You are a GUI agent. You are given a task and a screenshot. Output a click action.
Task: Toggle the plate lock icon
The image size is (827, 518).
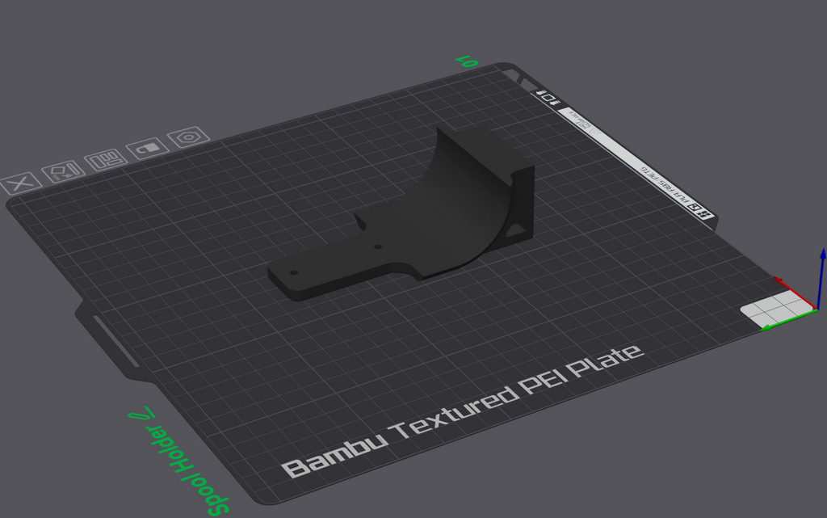pos(147,148)
